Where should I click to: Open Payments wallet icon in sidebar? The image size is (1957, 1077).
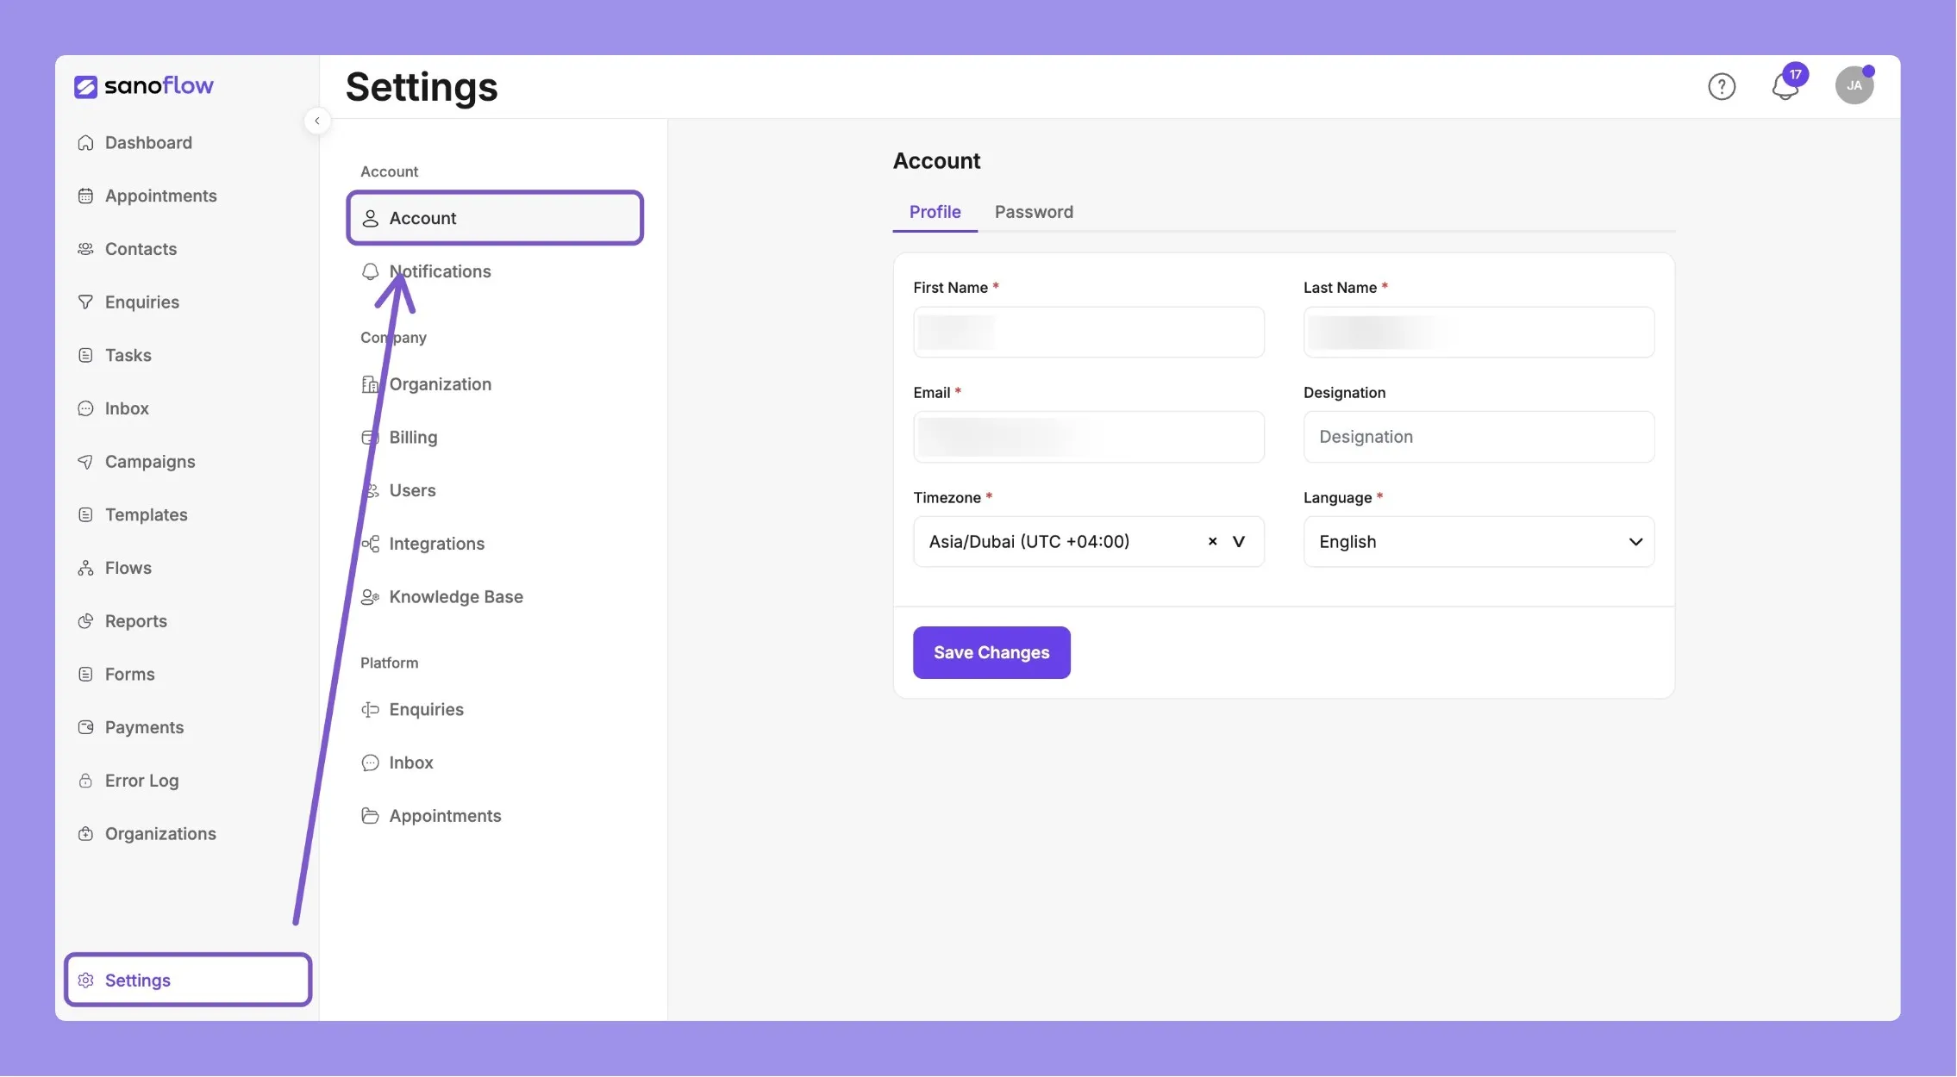85,728
